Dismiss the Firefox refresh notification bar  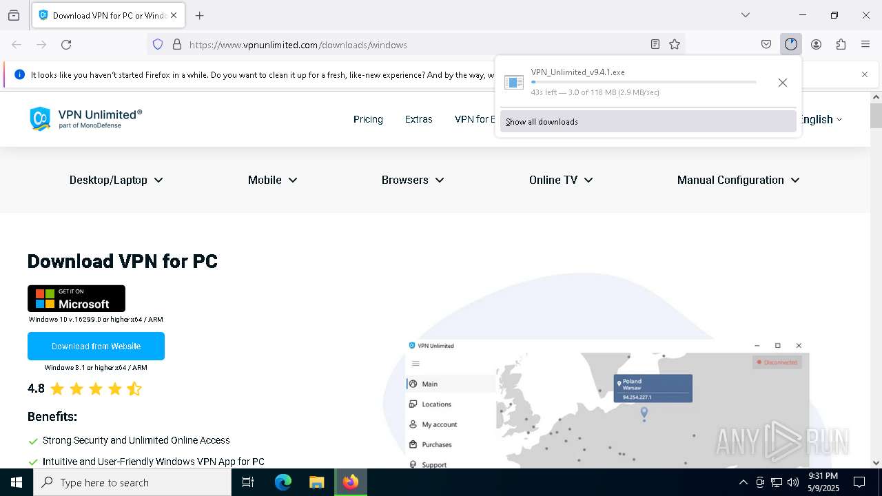pyautogui.click(x=865, y=74)
